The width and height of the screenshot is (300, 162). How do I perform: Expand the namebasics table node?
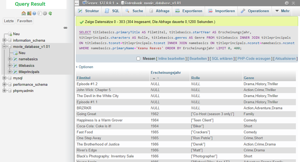pyautogui.click(x=10, y=59)
